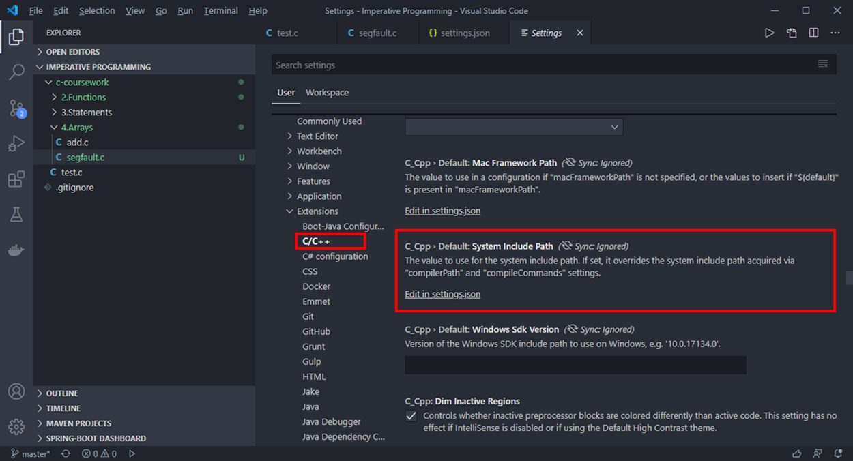
Task: Click the feedback icon in status bar
Action: (x=818, y=453)
